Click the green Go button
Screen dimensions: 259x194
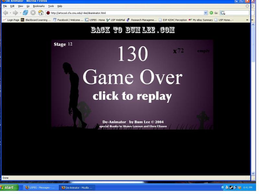tap(214, 13)
